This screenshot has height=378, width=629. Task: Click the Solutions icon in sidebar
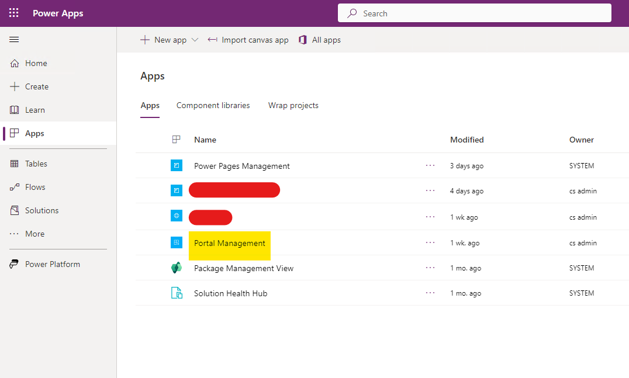(x=15, y=210)
